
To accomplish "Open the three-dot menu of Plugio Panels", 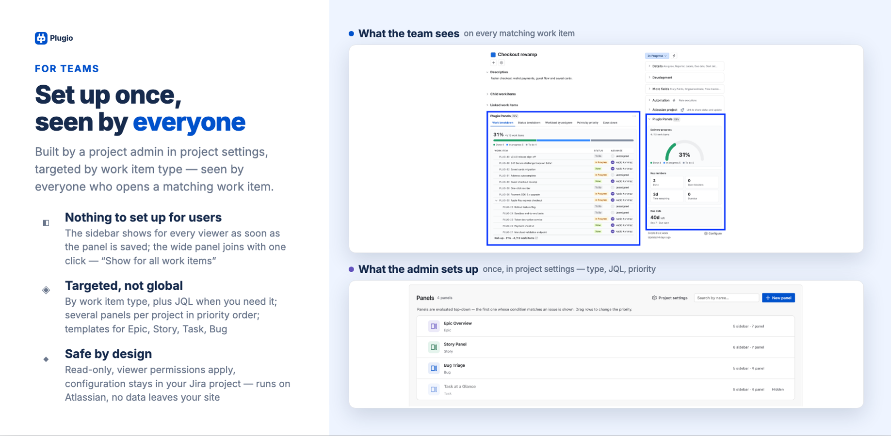I will coord(634,116).
